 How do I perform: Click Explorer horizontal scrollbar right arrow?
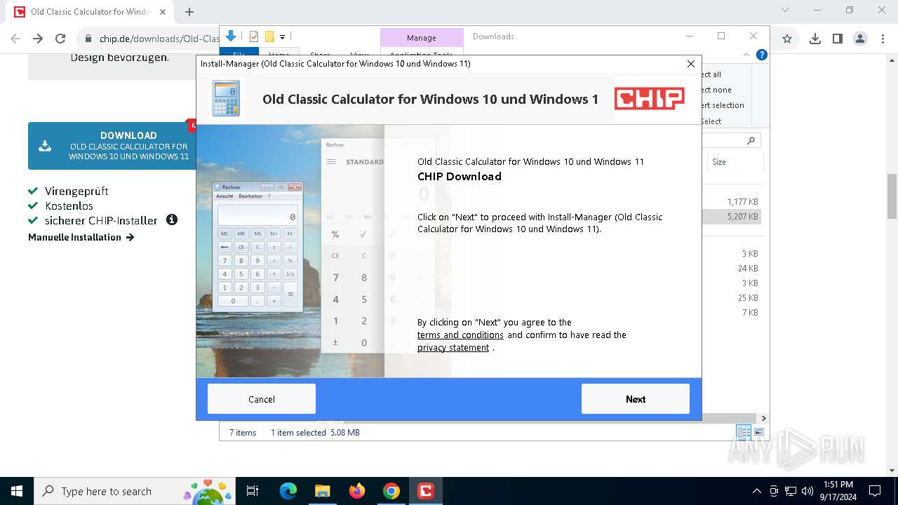764,418
